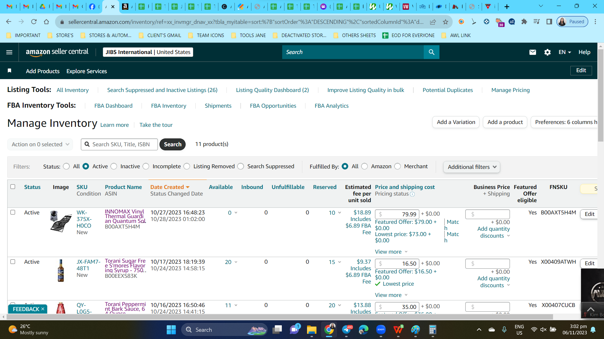This screenshot has height=339, width=604.
Task: Click Add a Variation button
Action: (x=456, y=122)
